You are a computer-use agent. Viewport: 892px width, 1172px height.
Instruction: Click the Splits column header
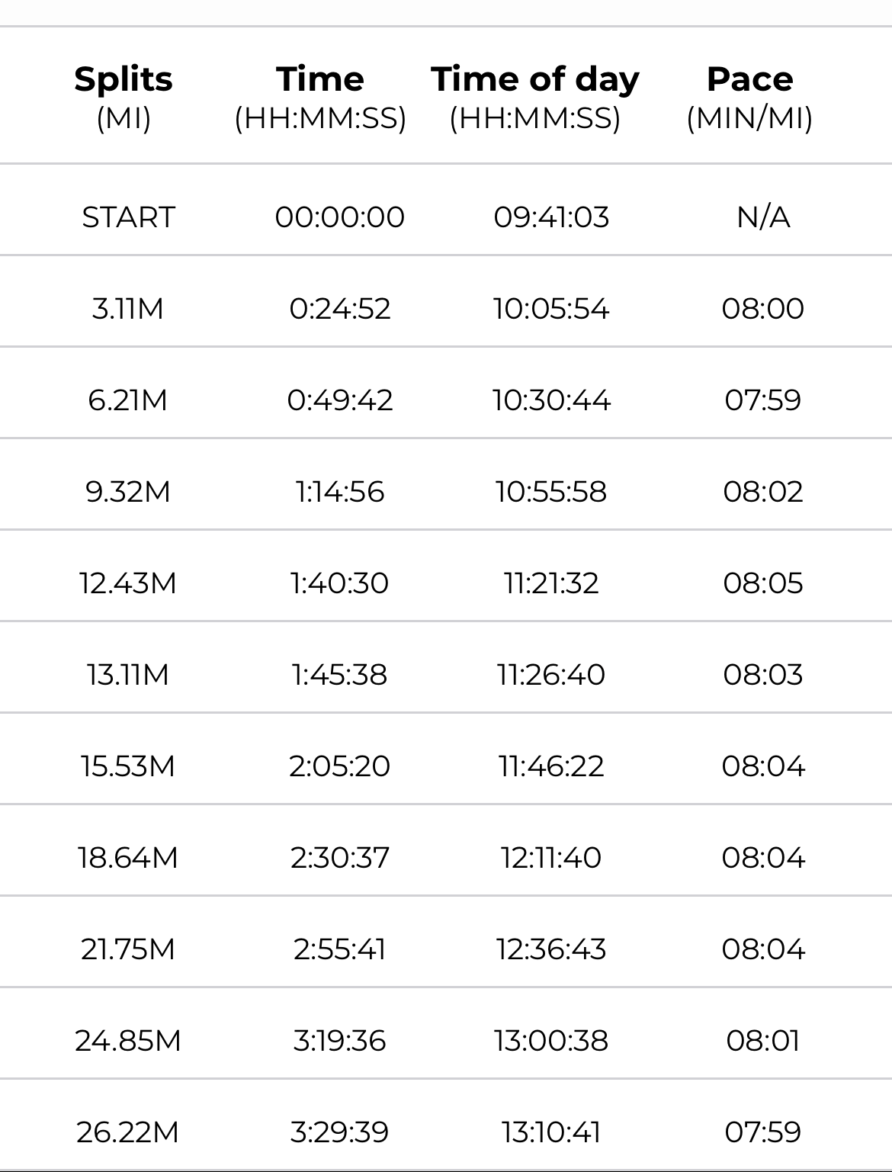click(x=124, y=79)
